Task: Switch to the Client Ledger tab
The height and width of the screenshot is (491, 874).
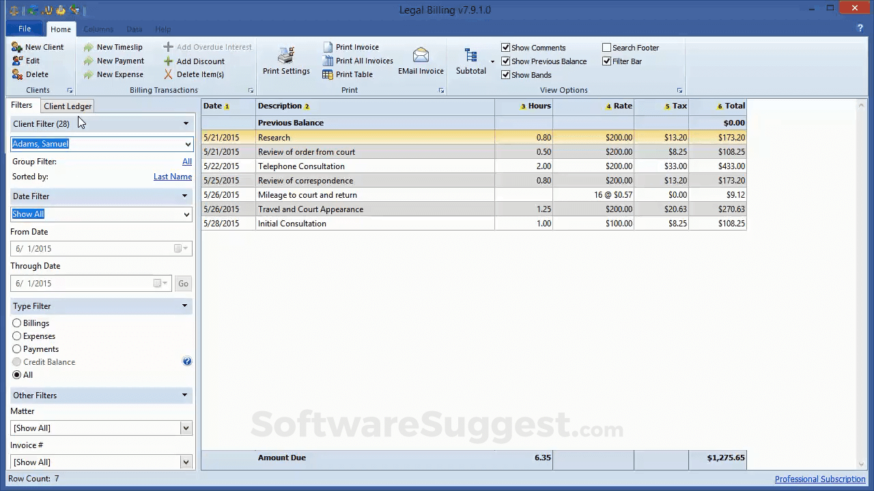Action: (67, 106)
